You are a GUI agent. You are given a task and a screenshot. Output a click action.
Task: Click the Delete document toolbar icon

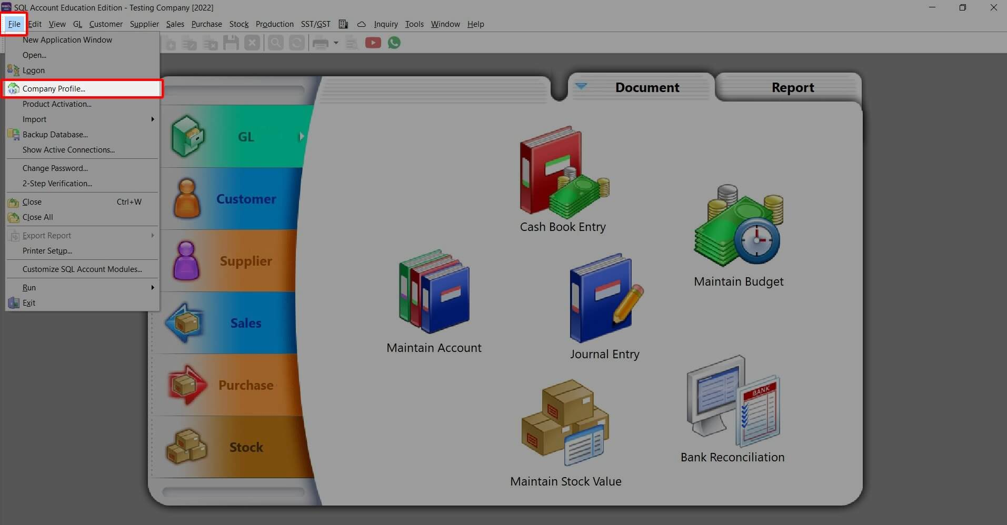[x=210, y=43]
